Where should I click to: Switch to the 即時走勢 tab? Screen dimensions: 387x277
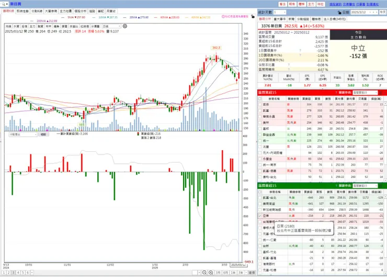22,11
